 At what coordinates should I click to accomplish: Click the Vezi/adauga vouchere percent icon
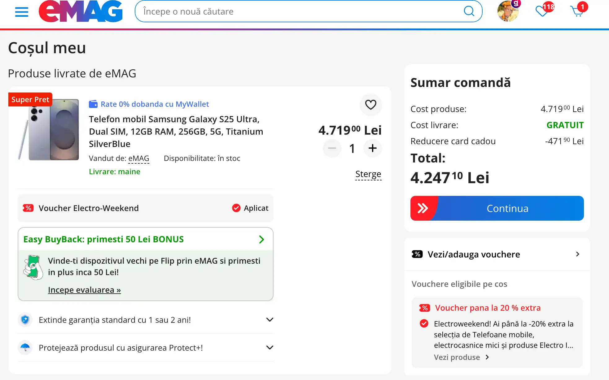tap(417, 254)
